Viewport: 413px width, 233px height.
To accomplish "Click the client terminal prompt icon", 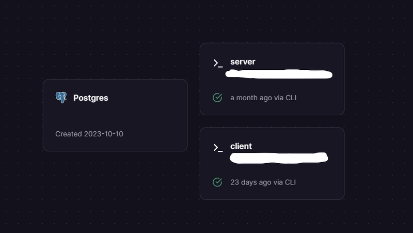I will tap(218, 148).
